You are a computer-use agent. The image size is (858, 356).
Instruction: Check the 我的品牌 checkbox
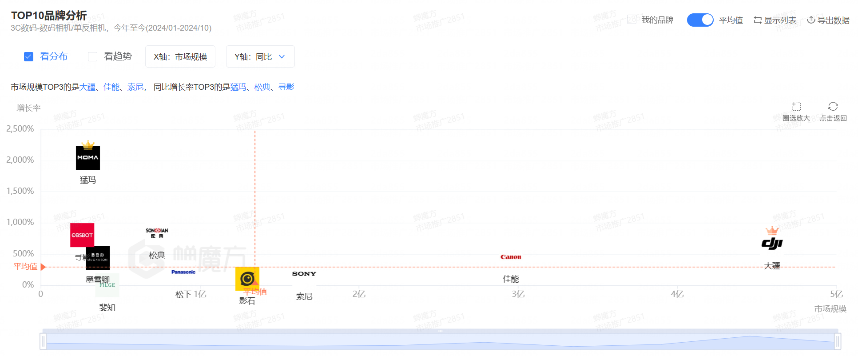coord(632,20)
